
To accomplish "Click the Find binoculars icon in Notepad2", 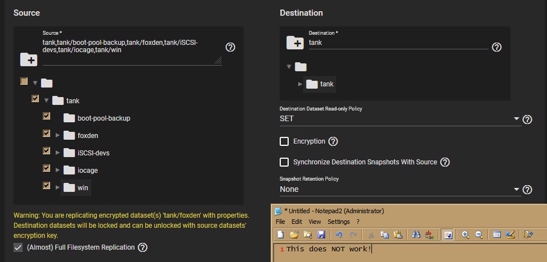I will 416,235.
